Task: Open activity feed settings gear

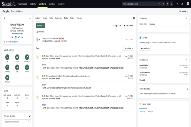Action: pyautogui.click(x=134, y=18)
